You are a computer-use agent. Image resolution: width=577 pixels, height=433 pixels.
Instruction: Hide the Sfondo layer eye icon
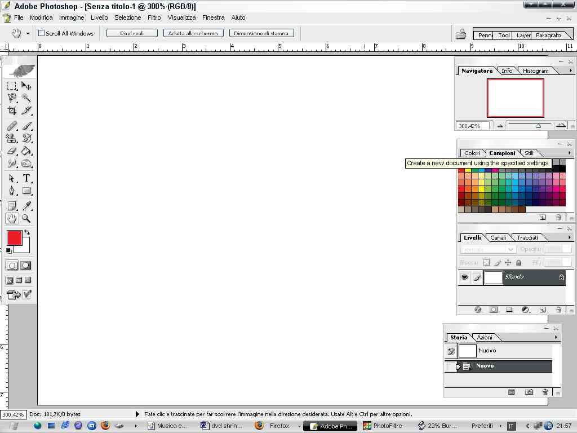click(464, 277)
